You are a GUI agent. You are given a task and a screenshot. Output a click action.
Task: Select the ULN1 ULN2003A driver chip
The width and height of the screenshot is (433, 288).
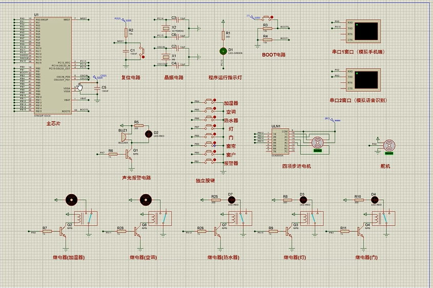pos(280,142)
